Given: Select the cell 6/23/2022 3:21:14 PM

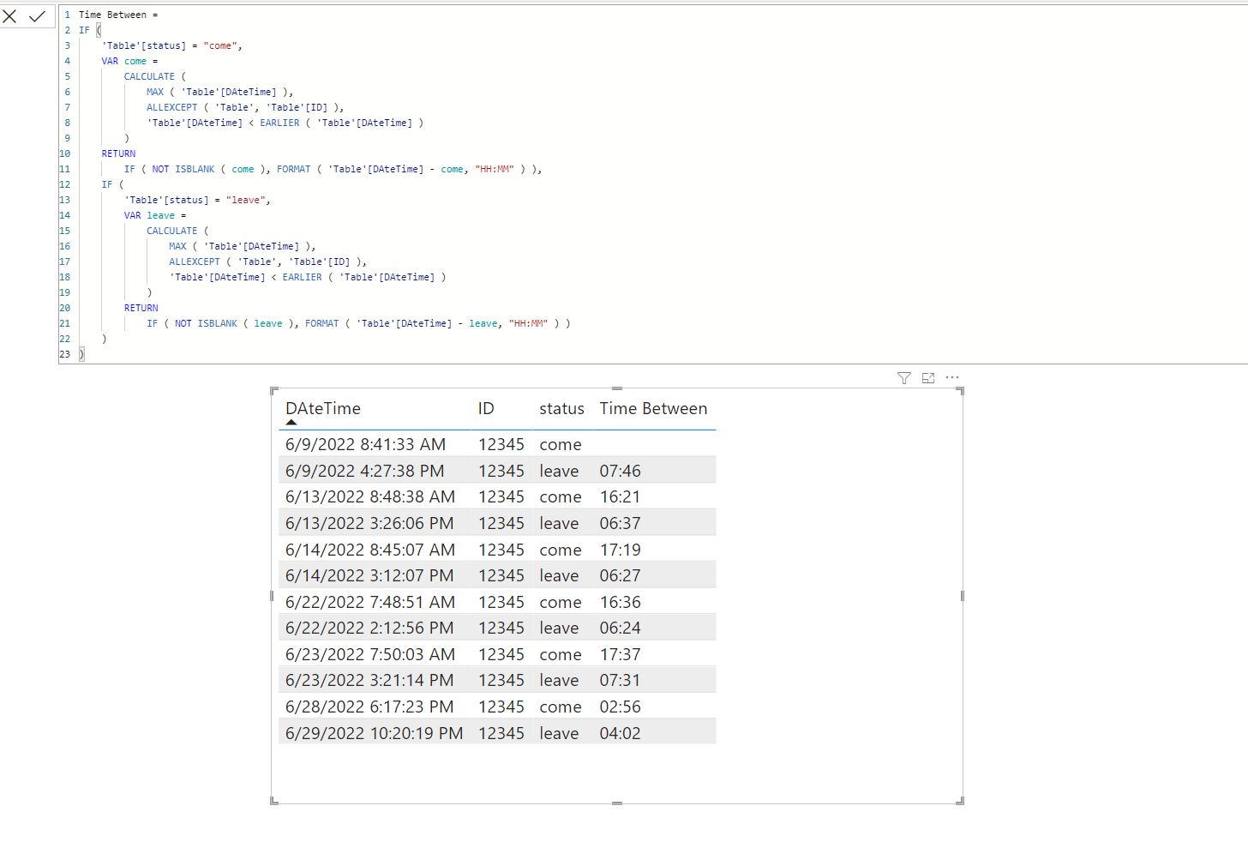Looking at the screenshot, I should pos(369,680).
